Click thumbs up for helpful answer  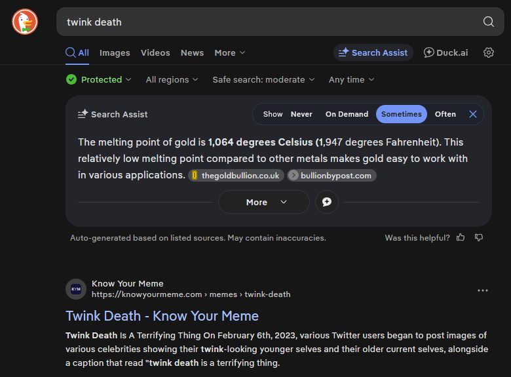pyautogui.click(x=461, y=237)
